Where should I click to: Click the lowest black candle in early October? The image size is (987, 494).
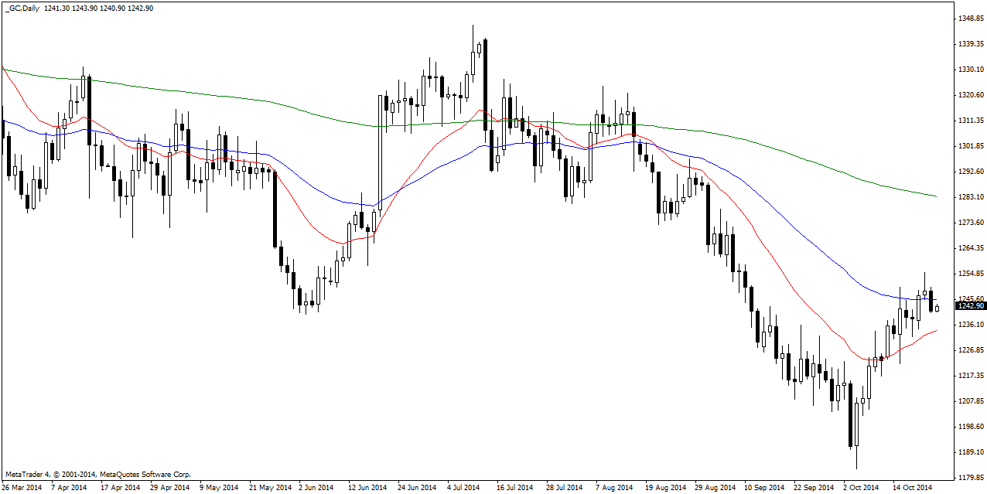[x=851, y=414]
